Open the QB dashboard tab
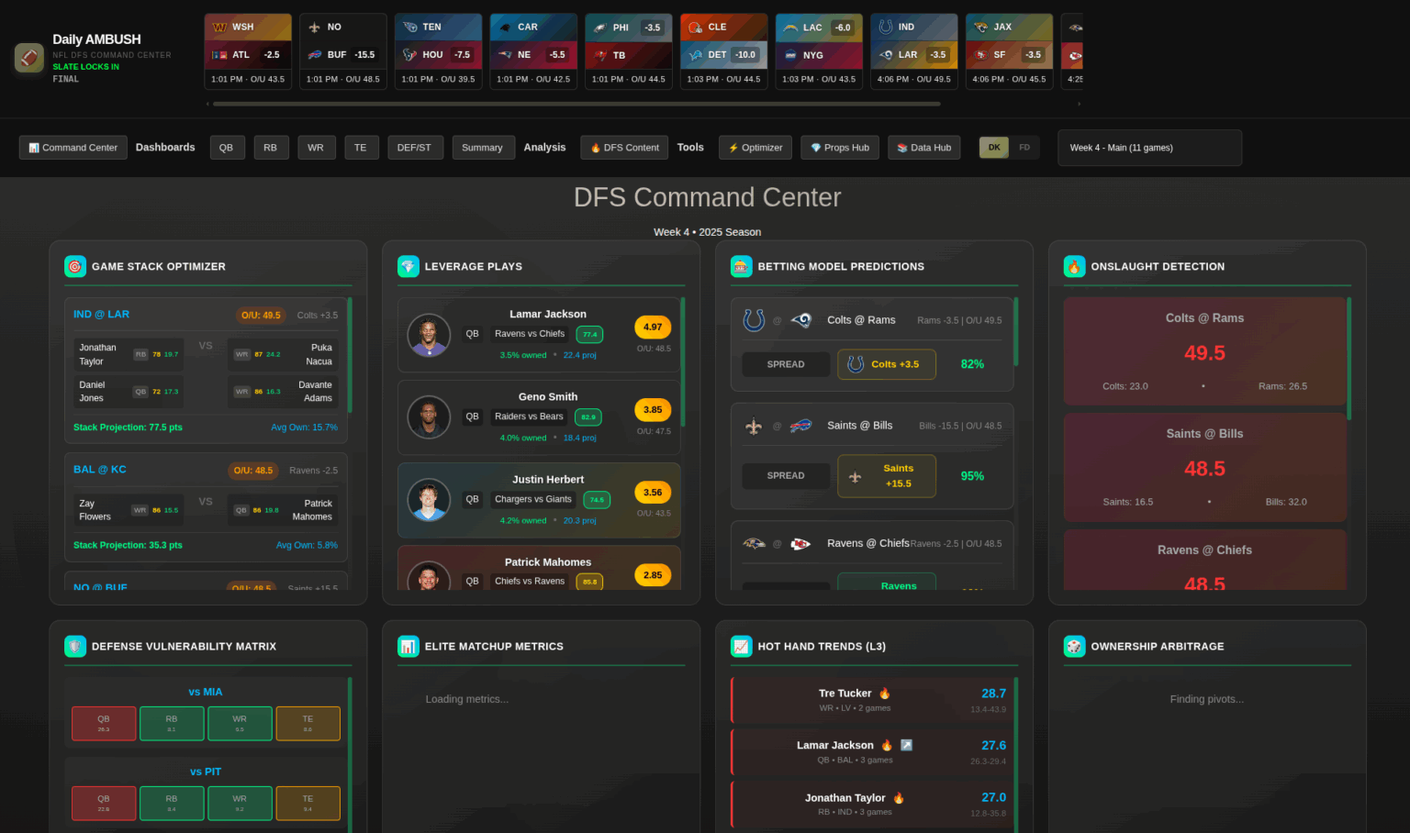 [x=227, y=148]
